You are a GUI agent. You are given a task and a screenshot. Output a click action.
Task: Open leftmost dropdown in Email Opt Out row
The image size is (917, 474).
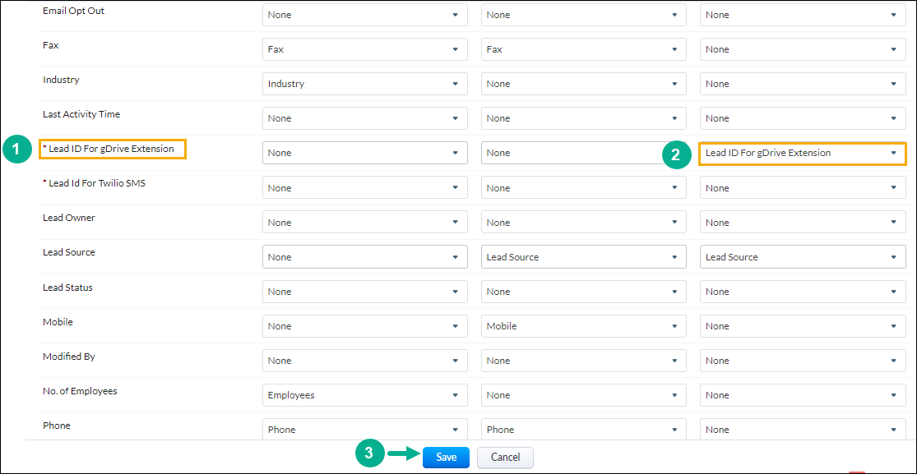(365, 15)
